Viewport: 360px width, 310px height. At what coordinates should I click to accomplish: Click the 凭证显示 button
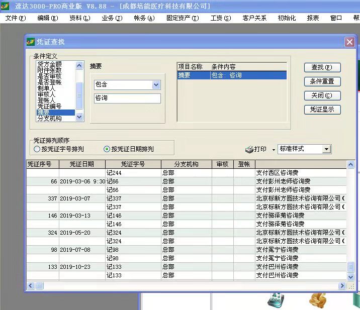[322, 110]
